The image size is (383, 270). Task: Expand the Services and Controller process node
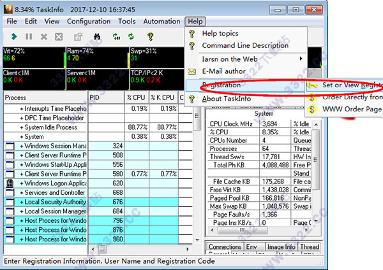tap(21, 192)
